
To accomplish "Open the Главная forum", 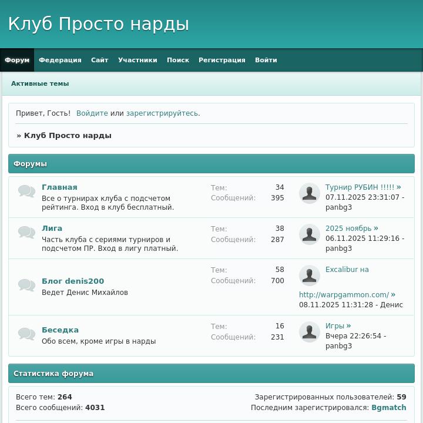I will click(59, 187).
